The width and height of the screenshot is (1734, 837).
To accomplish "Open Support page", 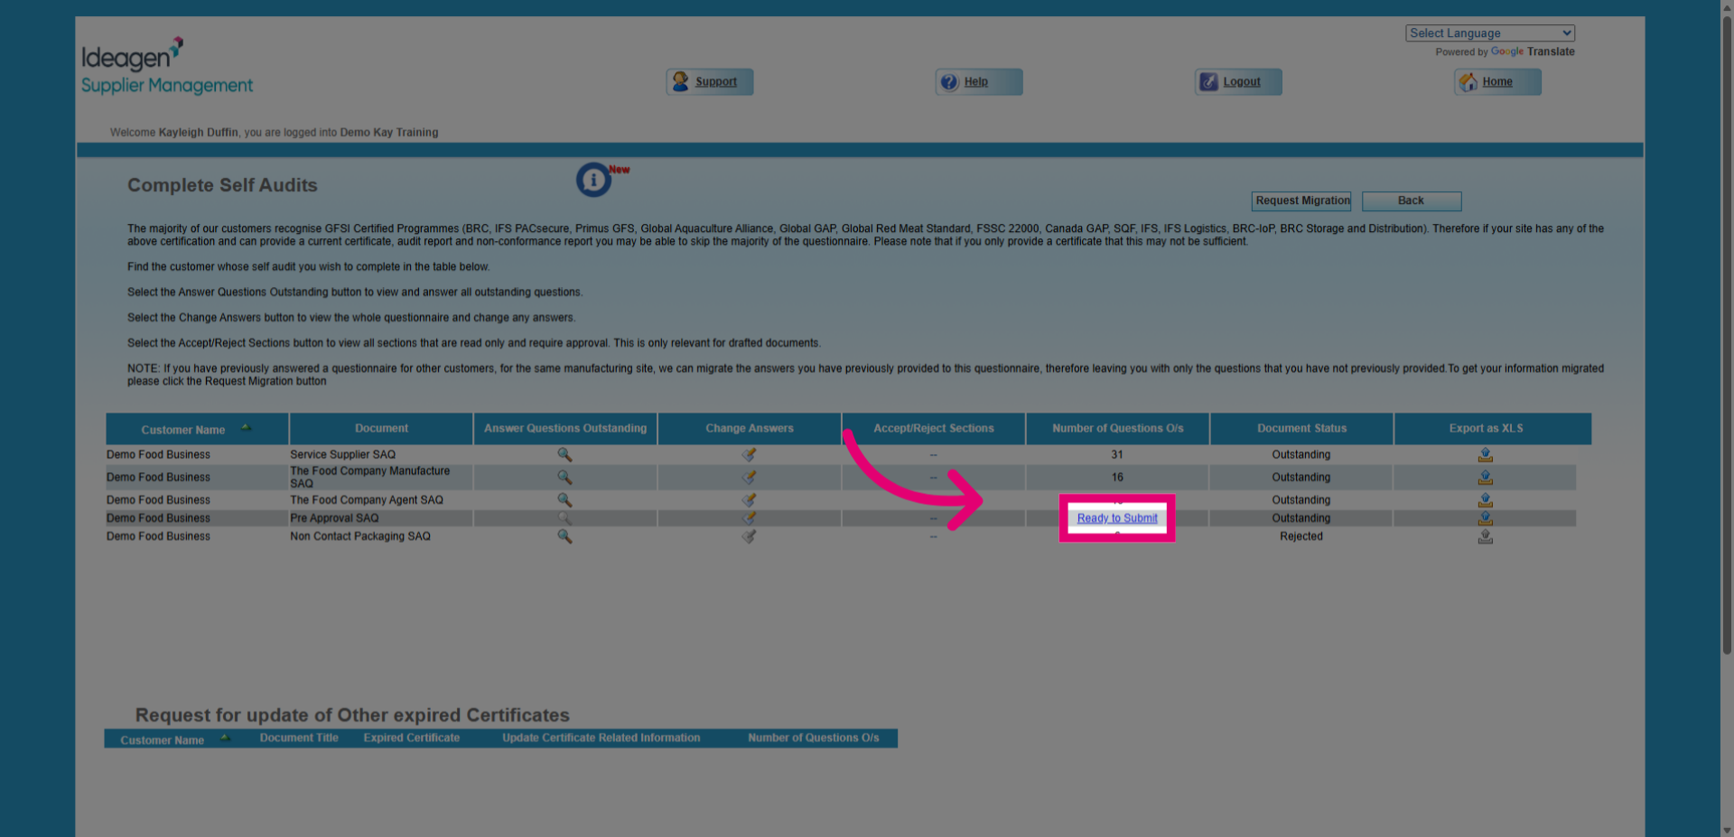I will click(x=710, y=82).
